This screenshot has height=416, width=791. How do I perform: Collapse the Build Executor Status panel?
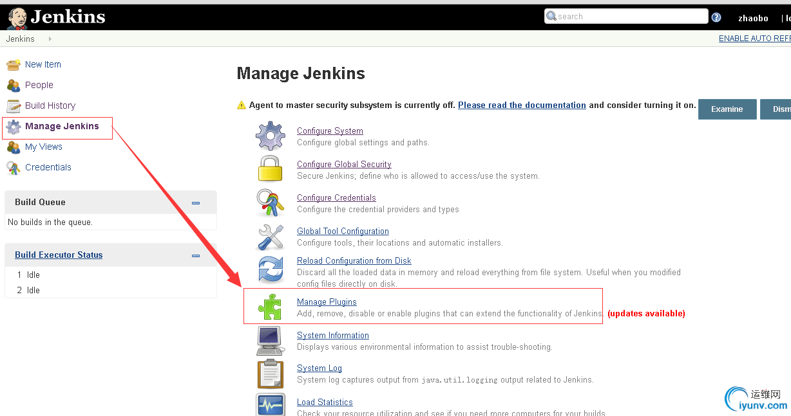(196, 255)
